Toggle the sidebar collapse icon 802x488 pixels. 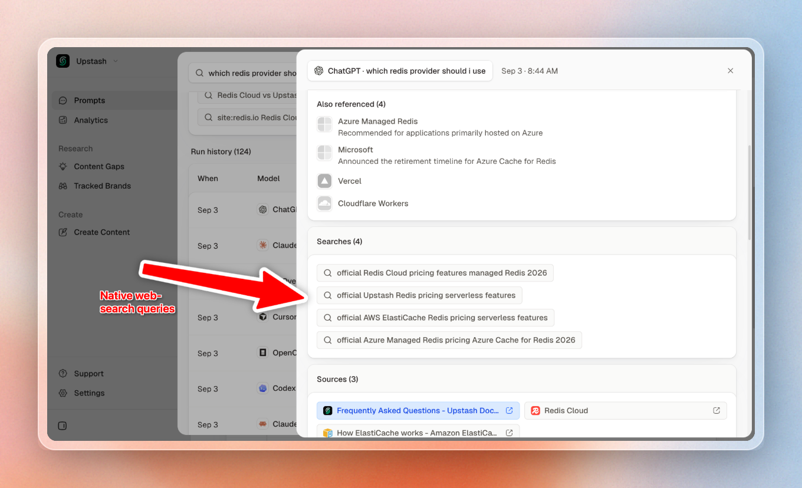click(63, 426)
